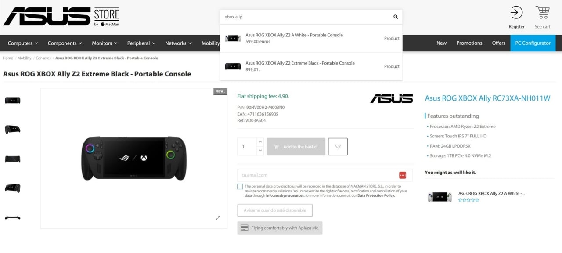This screenshot has width=562, height=253.
Task: Expand the Components dropdown menu
Action: (x=65, y=43)
